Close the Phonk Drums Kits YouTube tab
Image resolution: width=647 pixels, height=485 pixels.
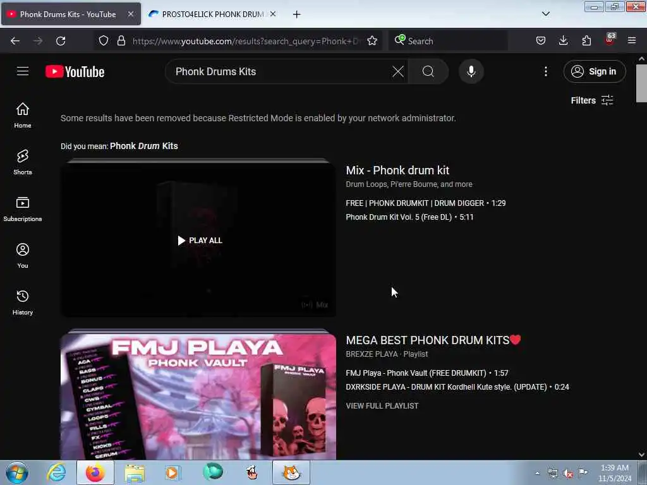130,14
